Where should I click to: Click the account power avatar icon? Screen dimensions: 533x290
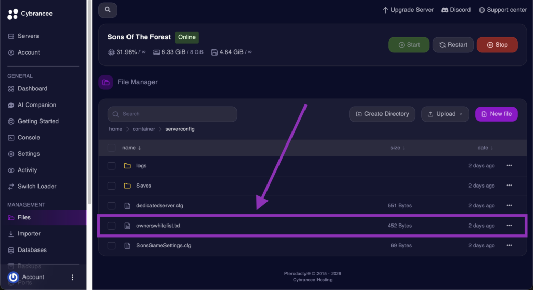tap(14, 277)
